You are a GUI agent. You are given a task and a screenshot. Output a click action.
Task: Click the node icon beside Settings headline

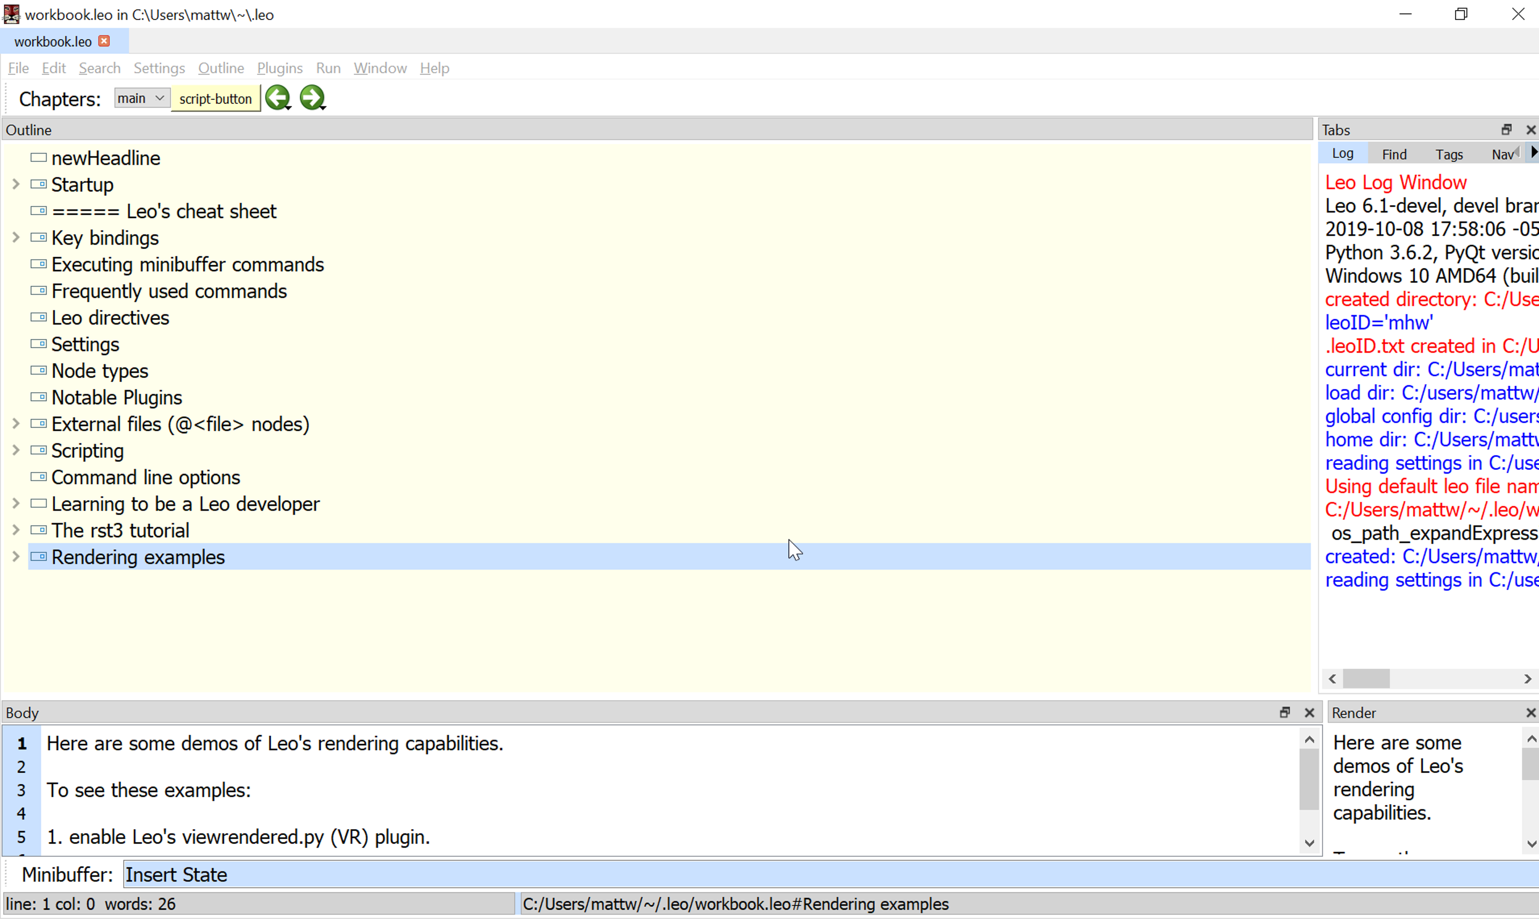[x=38, y=344]
